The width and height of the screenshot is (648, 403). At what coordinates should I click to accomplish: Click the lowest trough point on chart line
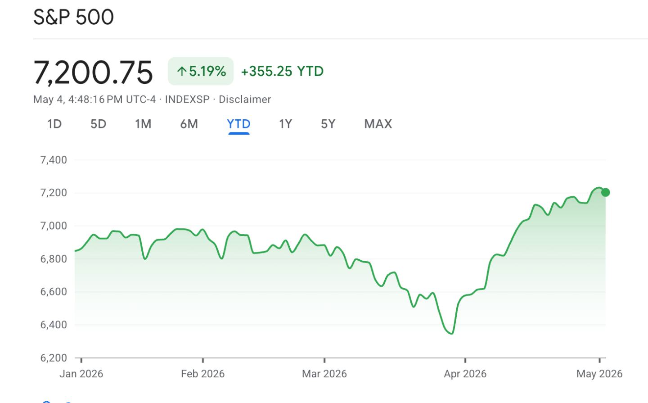(451, 334)
